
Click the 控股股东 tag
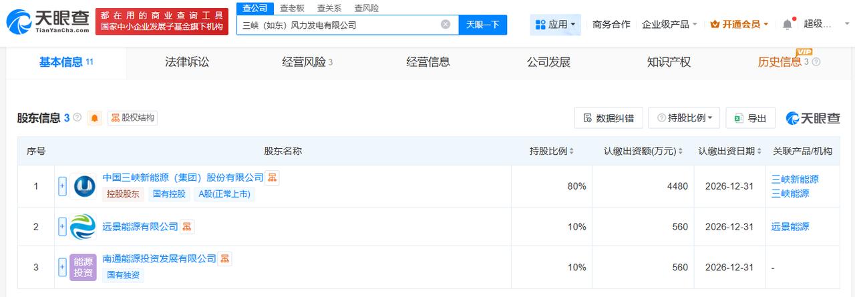[123, 194]
